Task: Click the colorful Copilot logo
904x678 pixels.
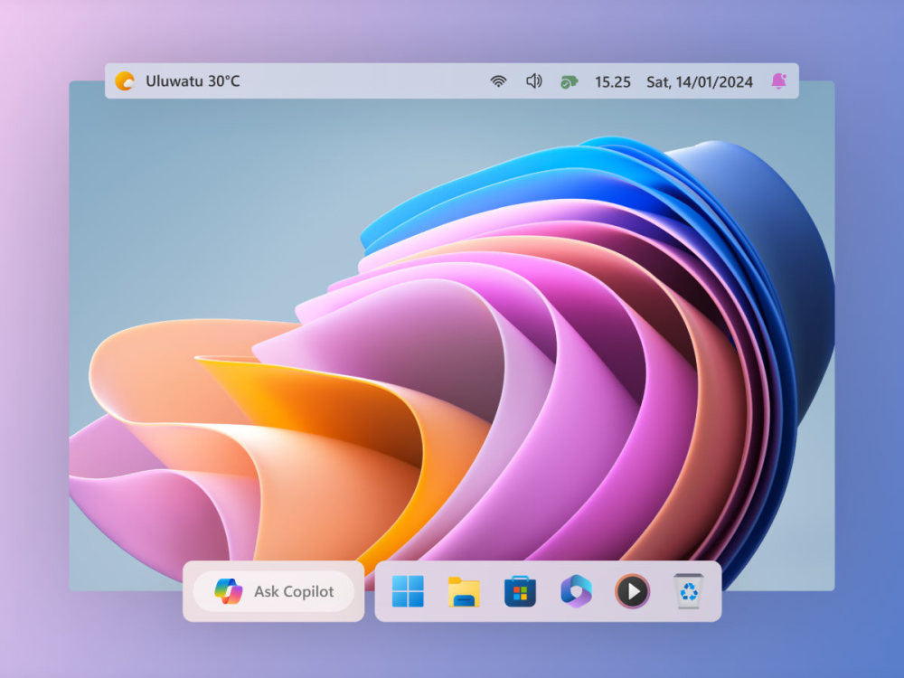Action: [229, 591]
